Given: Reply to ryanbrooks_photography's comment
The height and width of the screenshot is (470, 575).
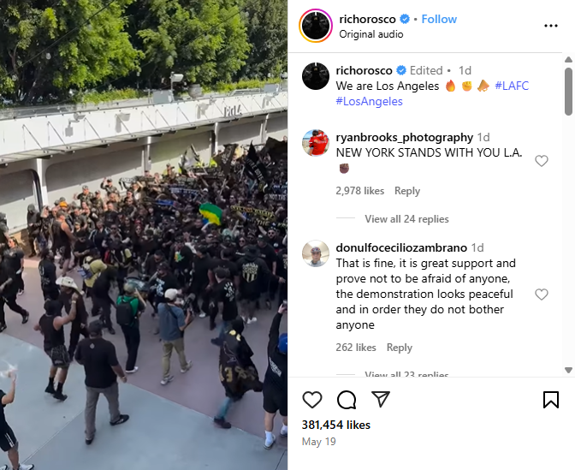Looking at the screenshot, I should click(x=407, y=191).
